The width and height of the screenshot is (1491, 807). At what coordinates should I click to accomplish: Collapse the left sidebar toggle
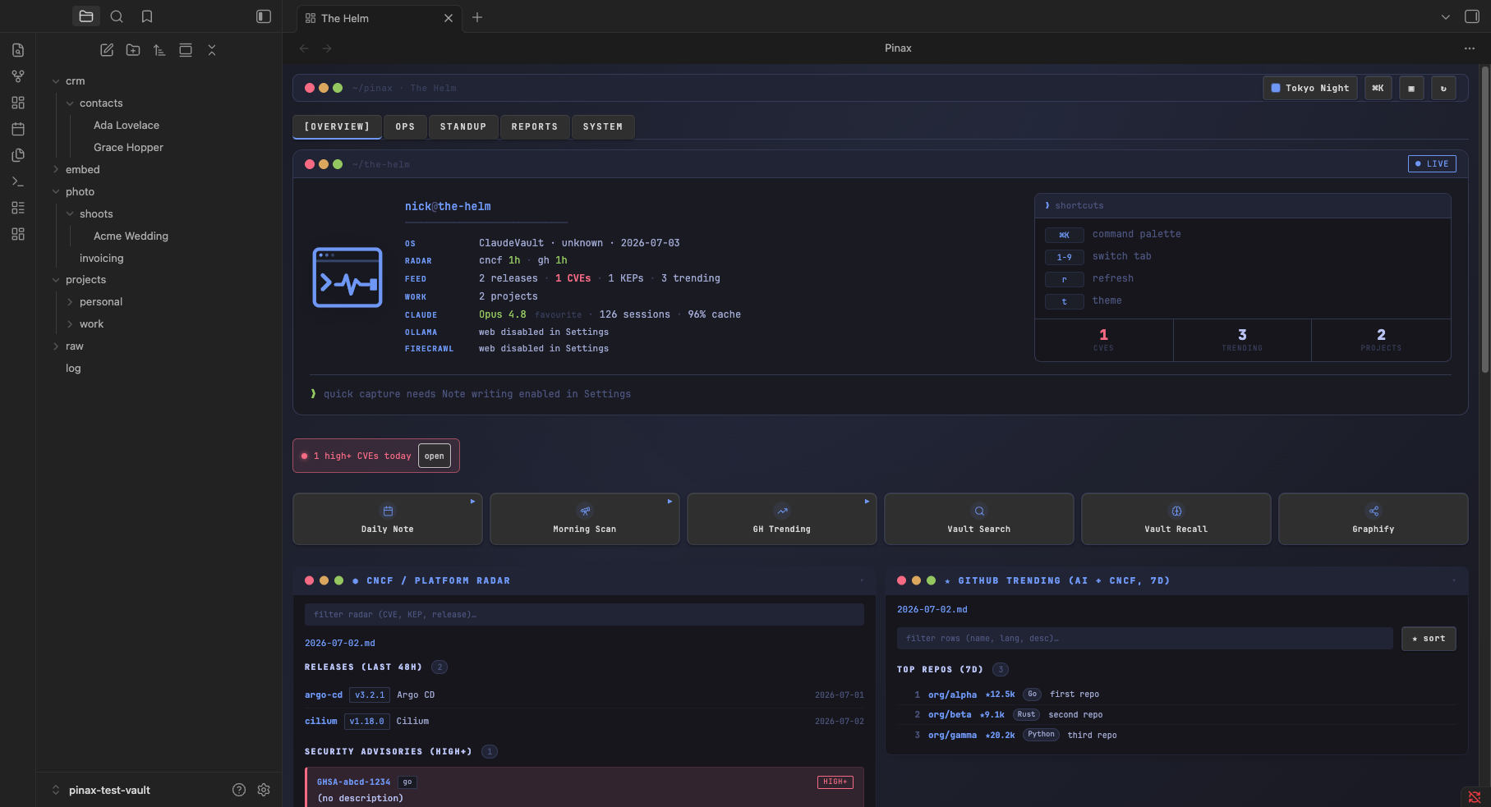coord(264,16)
